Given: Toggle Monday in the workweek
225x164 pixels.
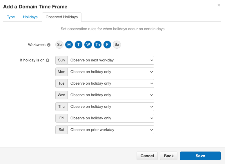Looking at the screenshot, I should 69,45.
